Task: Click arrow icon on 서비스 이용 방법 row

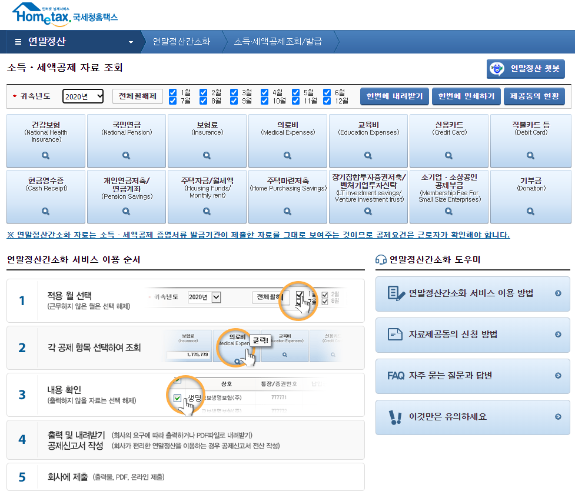Action: click(x=558, y=293)
